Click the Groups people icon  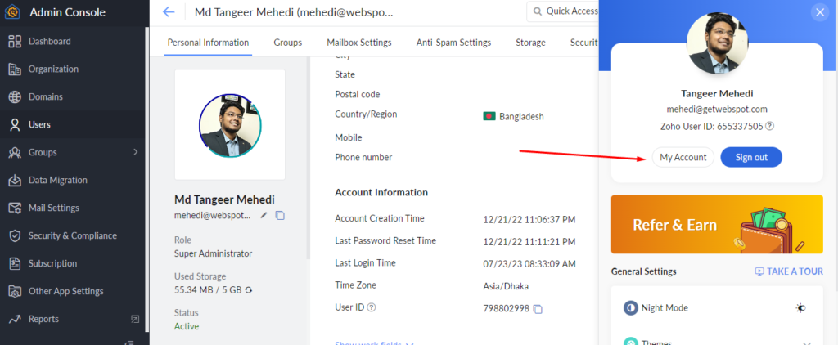click(15, 152)
